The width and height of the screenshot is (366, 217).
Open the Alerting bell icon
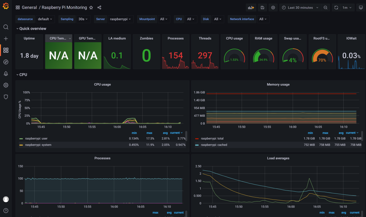[5, 73]
